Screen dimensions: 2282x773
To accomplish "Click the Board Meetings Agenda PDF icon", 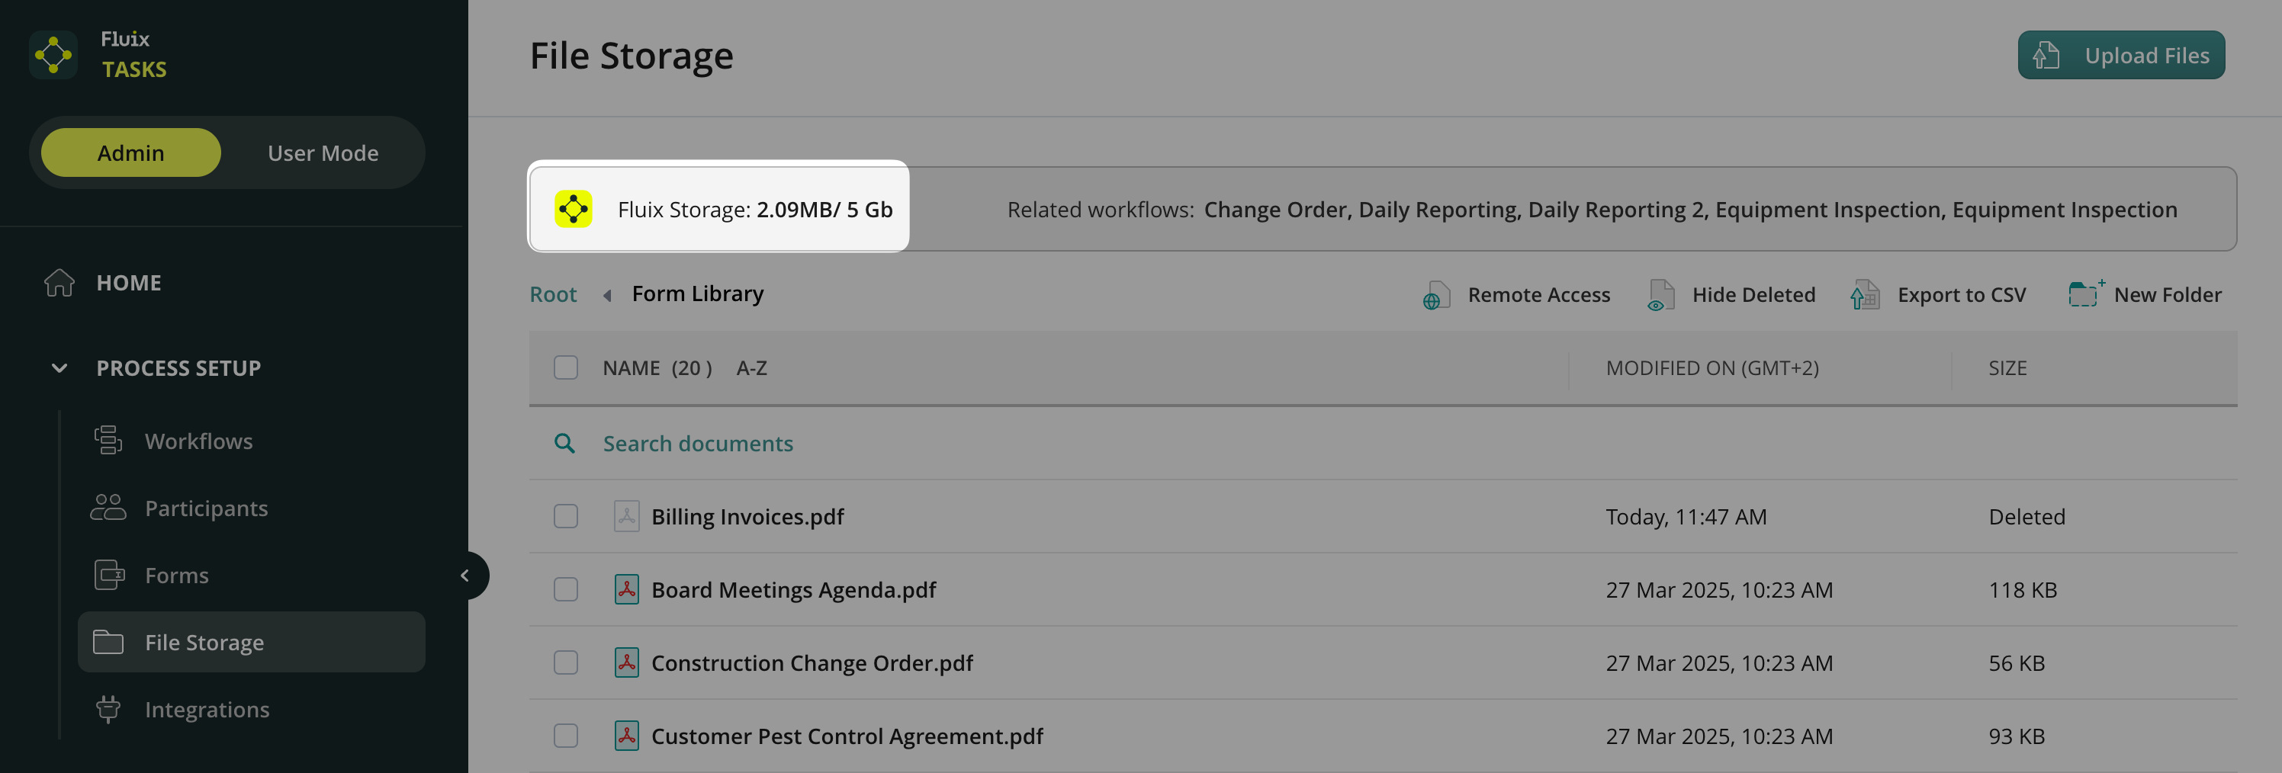I will coord(626,590).
